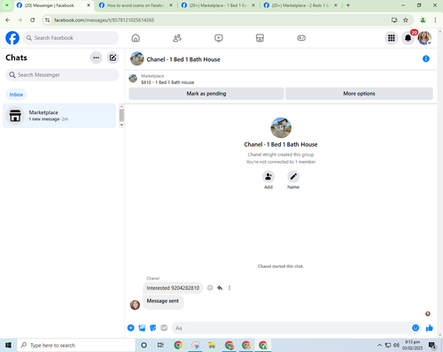Switch to the Messenger | Facebook tab
The height and width of the screenshot is (352, 443).
[54, 5]
